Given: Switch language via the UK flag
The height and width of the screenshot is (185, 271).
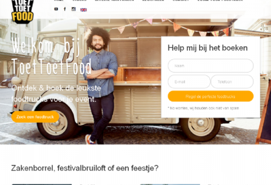Looking at the screenshot, I should [83, 10].
